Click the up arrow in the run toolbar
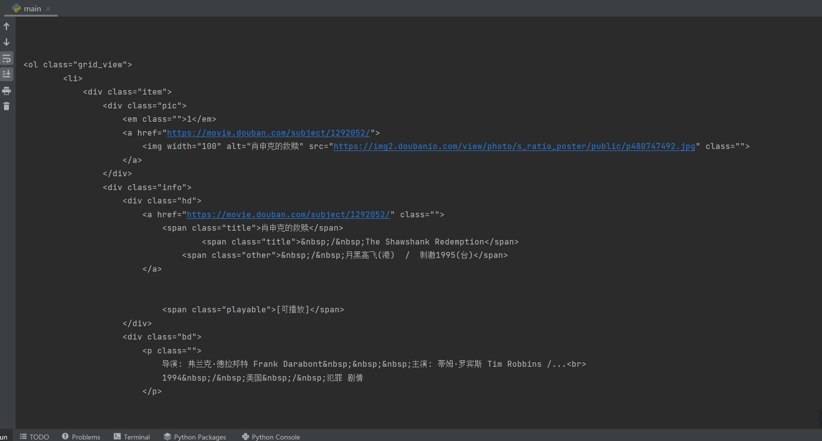822x441 pixels. [6, 26]
